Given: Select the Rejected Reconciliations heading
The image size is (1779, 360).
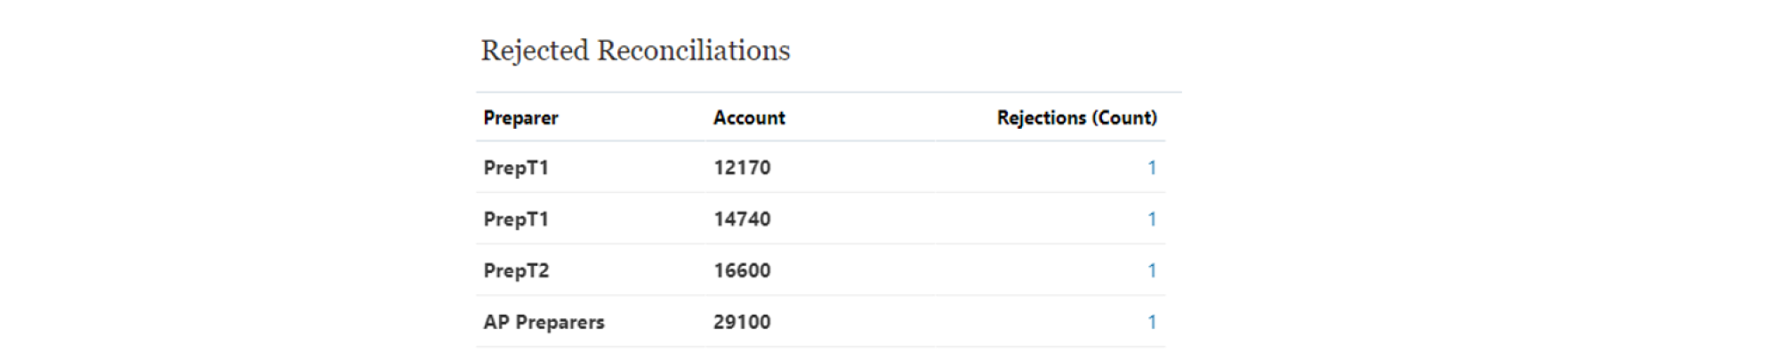Looking at the screenshot, I should click(x=635, y=51).
